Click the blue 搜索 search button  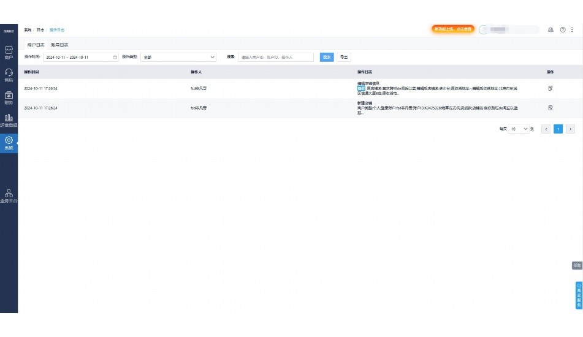(x=327, y=57)
